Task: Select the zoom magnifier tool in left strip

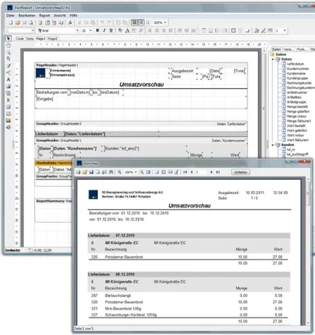Action: point(8,52)
